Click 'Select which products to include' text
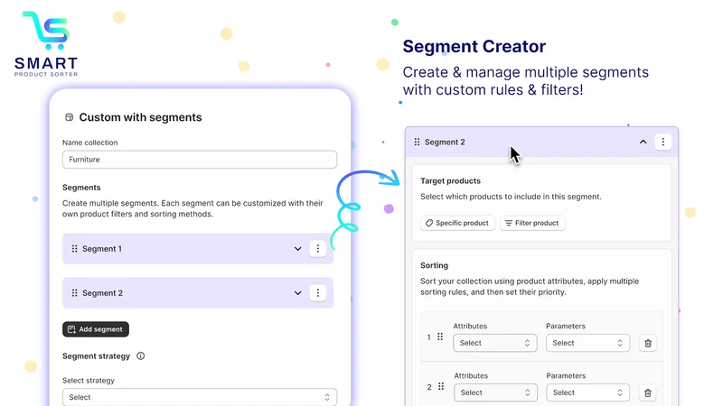This screenshot has height=406, width=723. [511, 197]
